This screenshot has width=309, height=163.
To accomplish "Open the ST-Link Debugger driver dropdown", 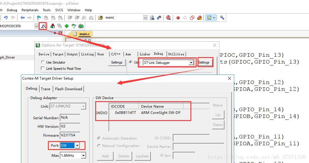I will pos(191,63).
